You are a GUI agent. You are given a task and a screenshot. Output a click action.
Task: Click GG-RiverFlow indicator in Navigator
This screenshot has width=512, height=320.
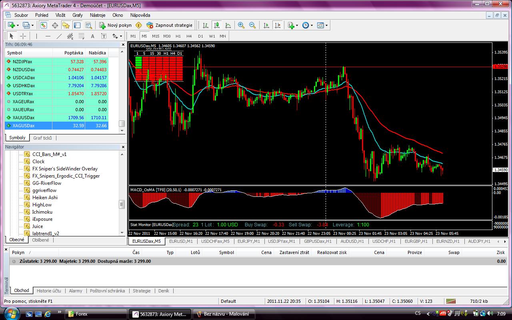47,183
